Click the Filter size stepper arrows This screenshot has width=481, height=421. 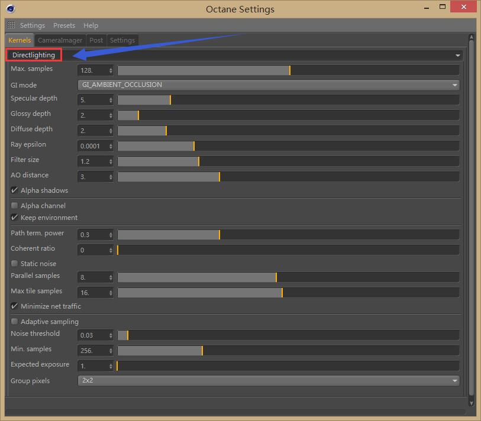point(111,161)
